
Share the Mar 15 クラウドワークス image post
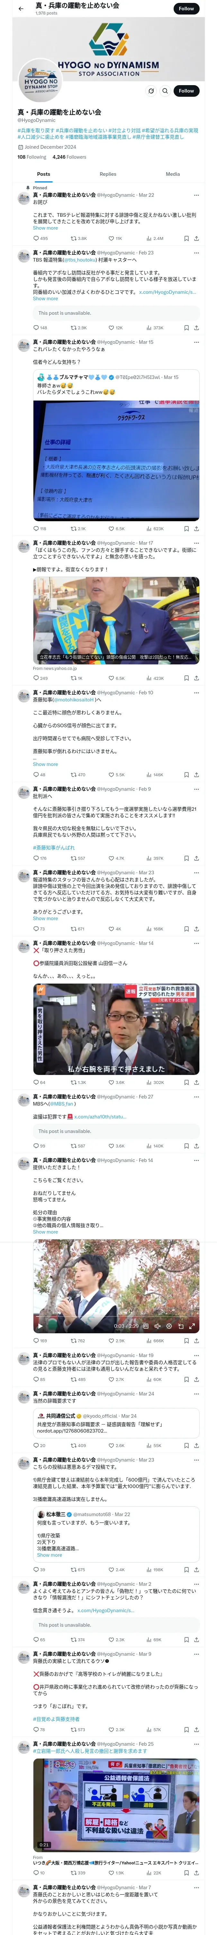point(196,528)
